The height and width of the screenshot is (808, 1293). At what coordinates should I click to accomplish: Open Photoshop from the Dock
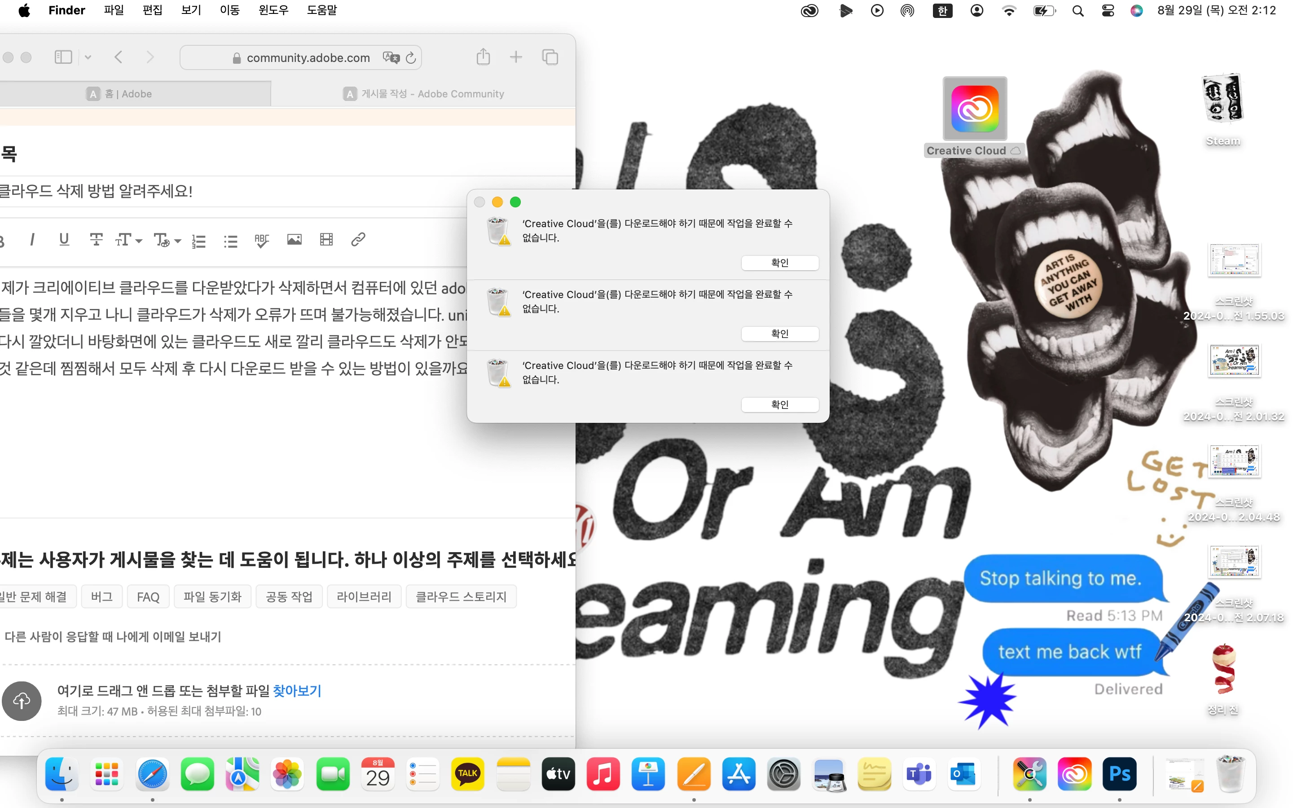[x=1119, y=774]
